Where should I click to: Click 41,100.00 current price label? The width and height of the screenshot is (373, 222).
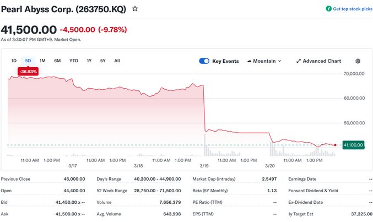tap(353, 145)
